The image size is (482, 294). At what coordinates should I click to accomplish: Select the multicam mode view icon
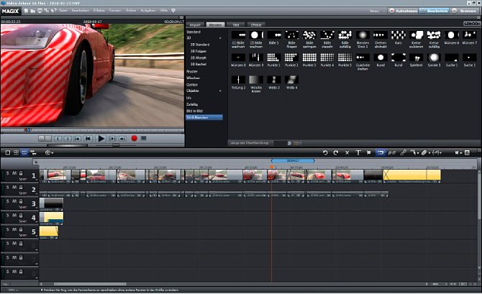click(x=33, y=152)
